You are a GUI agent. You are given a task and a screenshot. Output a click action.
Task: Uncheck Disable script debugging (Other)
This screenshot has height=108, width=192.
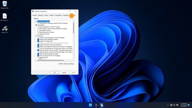point(38,39)
